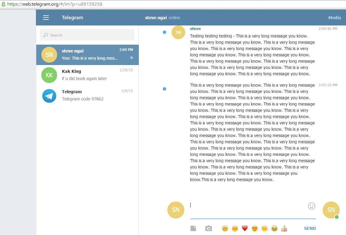The image size is (346, 235).
Task: Insert the tears of joy emoji
Action: tap(274, 228)
